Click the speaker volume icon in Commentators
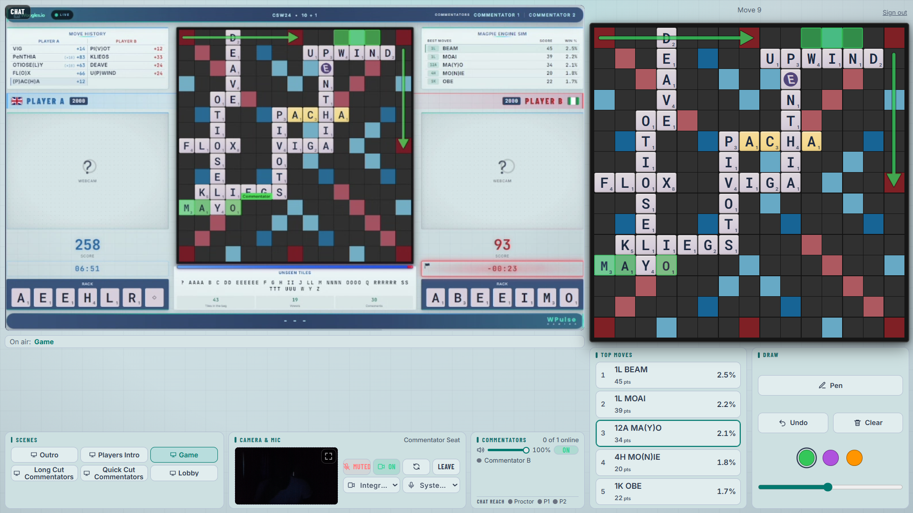The width and height of the screenshot is (913, 513). click(x=481, y=450)
